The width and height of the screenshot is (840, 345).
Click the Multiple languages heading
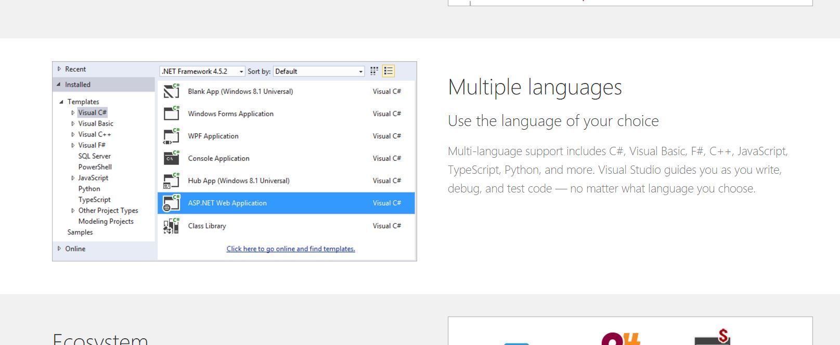pos(535,87)
